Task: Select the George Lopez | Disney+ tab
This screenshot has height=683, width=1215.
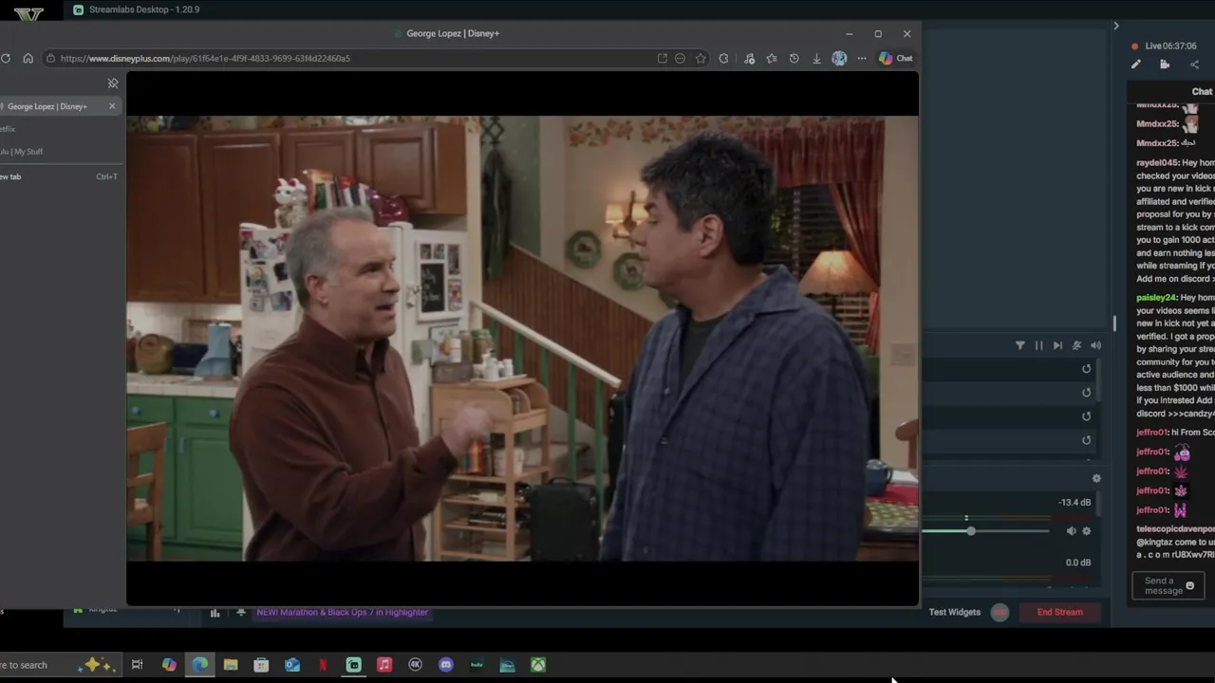Action: pos(59,106)
